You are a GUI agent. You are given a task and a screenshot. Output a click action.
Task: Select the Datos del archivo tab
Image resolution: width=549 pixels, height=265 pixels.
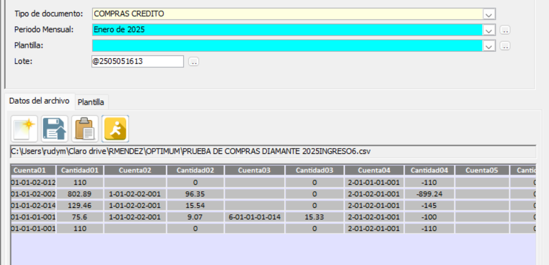click(39, 101)
